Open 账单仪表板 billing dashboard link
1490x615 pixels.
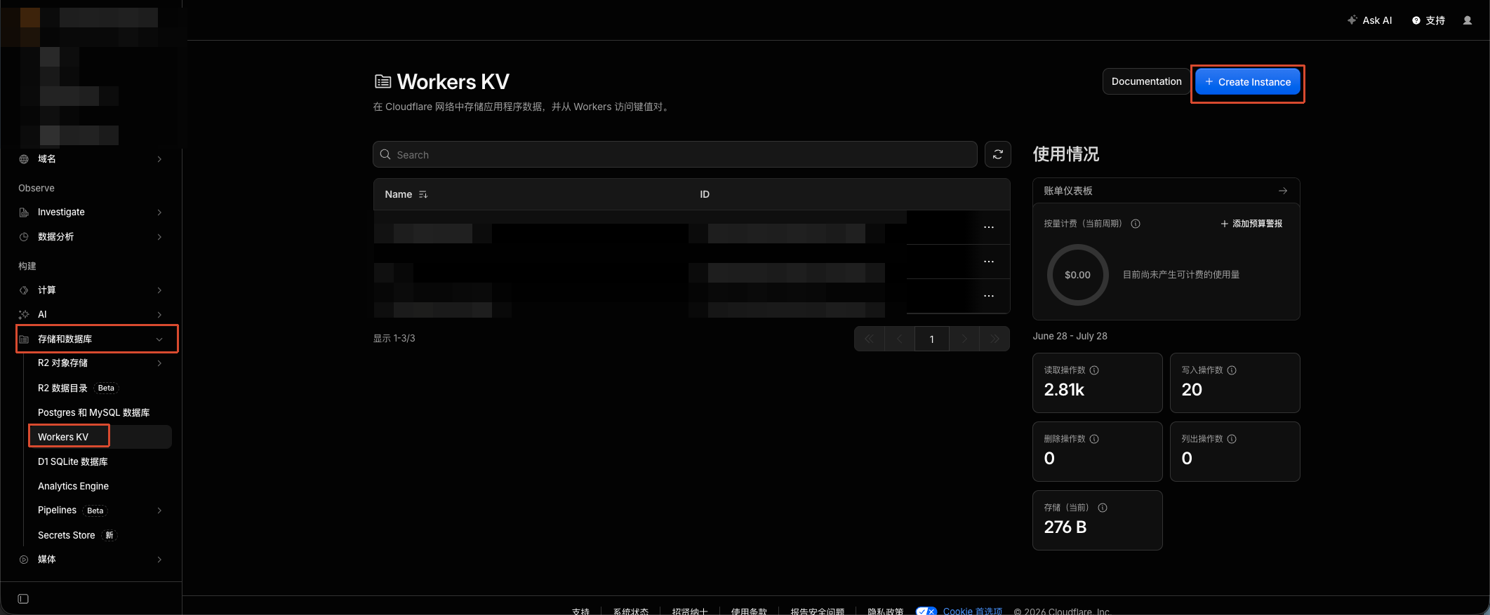[1166, 191]
